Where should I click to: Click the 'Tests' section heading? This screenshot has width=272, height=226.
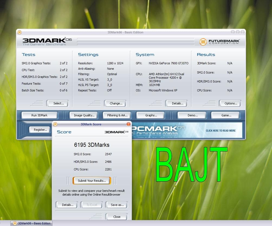[x=28, y=55]
